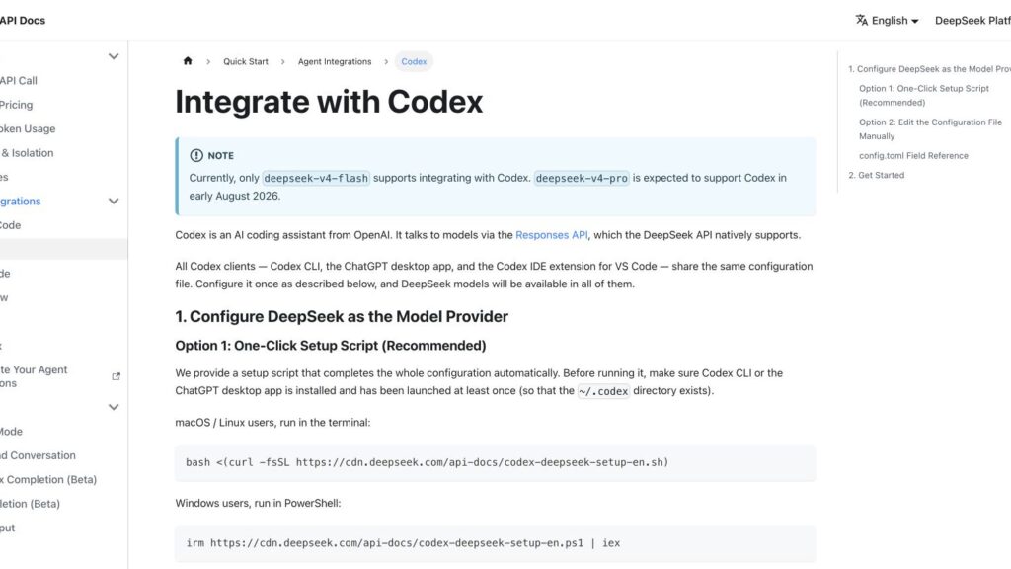This screenshot has height=569, width=1011.
Task: Select the Integrations sidebar category
Action: click(21, 202)
